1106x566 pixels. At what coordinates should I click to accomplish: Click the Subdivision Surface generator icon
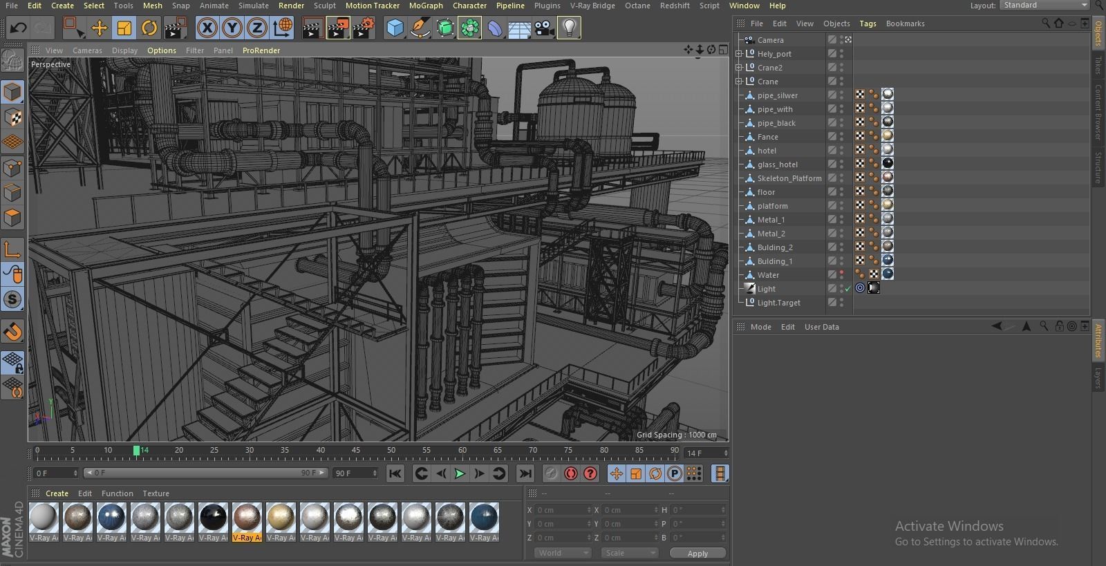[x=445, y=28]
